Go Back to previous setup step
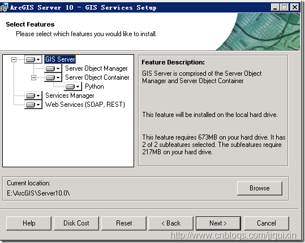The height and width of the screenshot is (243, 305). [x=171, y=223]
